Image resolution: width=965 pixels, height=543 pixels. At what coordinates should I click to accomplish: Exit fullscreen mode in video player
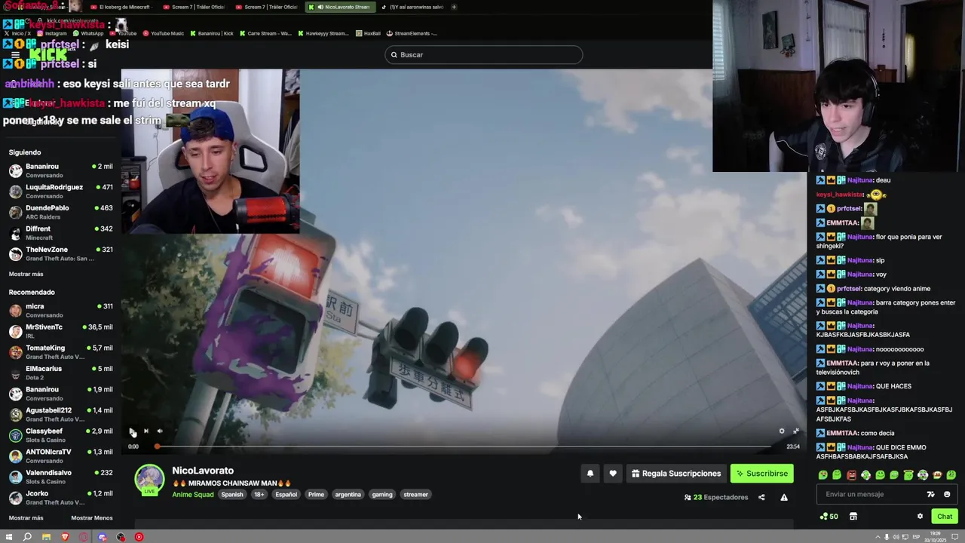click(795, 431)
